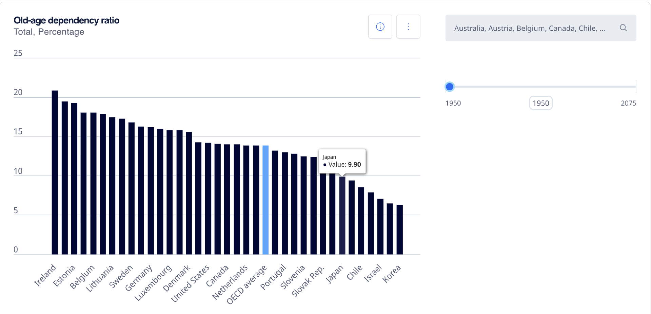Click the OECD average axis label
The height and width of the screenshot is (314, 651).
click(247, 285)
